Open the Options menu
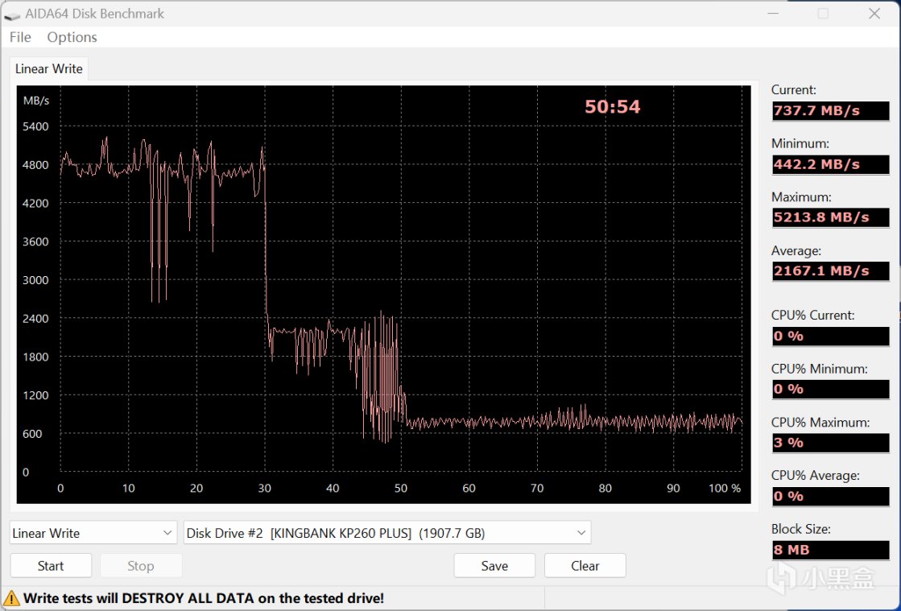This screenshot has height=611, width=901. pyautogui.click(x=72, y=37)
